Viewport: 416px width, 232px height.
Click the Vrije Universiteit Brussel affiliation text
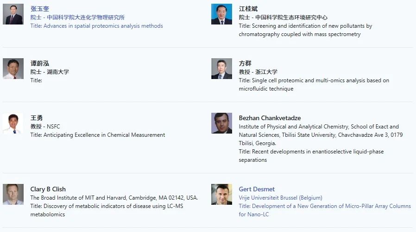pyautogui.click(x=280, y=198)
